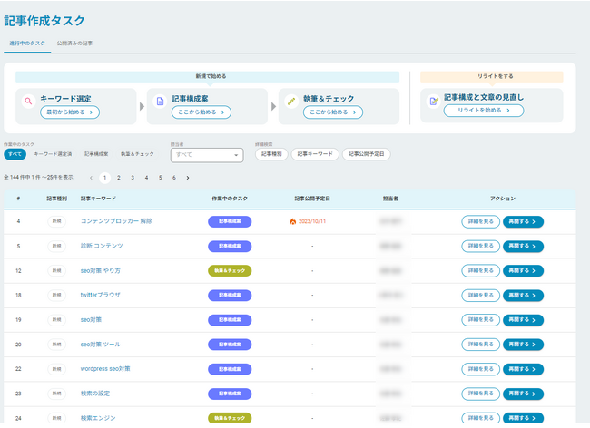Click the 新規 type tag in row 5
This screenshot has height=428, width=590.
[x=57, y=246]
